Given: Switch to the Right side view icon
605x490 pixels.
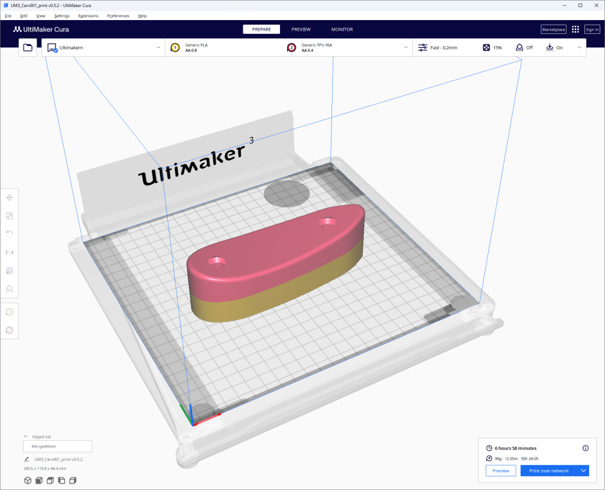Looking at the screenshot, I should click(73, 481).
